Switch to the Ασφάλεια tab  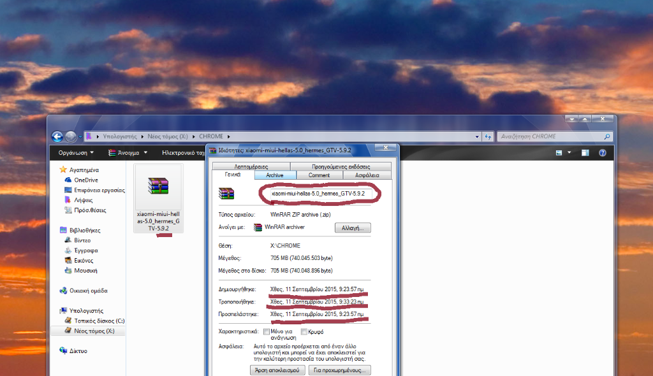click(367, 175)
